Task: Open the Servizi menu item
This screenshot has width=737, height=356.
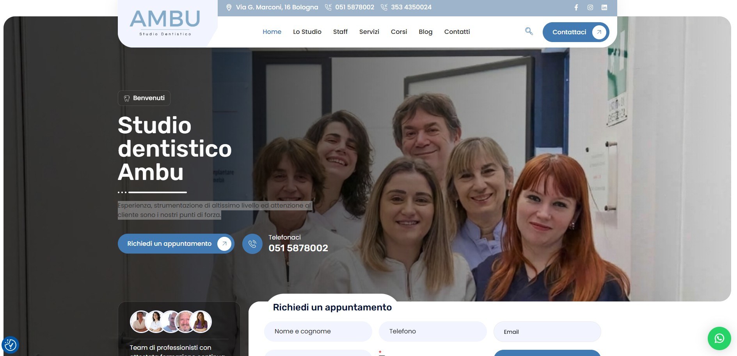Action: click(369, 32)
